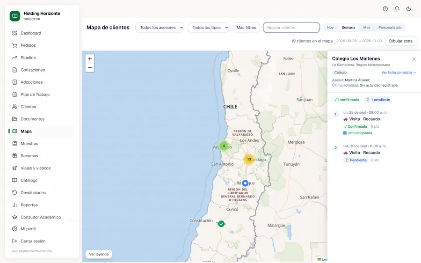Open Clientes in the sidebar
421x263 pixels.
pos(28,107)
